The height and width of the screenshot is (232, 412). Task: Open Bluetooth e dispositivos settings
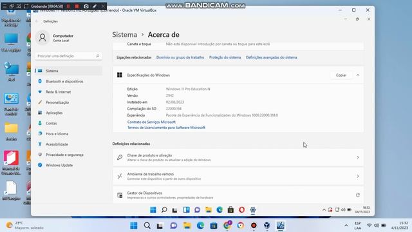(x=69, y=81)
